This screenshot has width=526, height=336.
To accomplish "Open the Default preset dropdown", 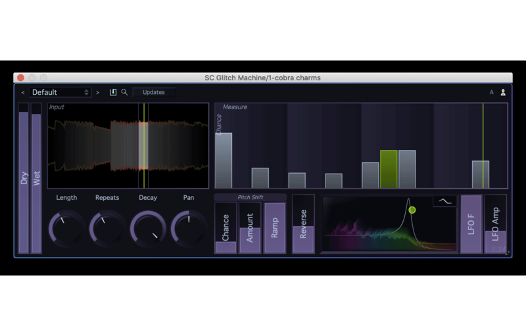I will pyautogui.click(x=60, y=93).
